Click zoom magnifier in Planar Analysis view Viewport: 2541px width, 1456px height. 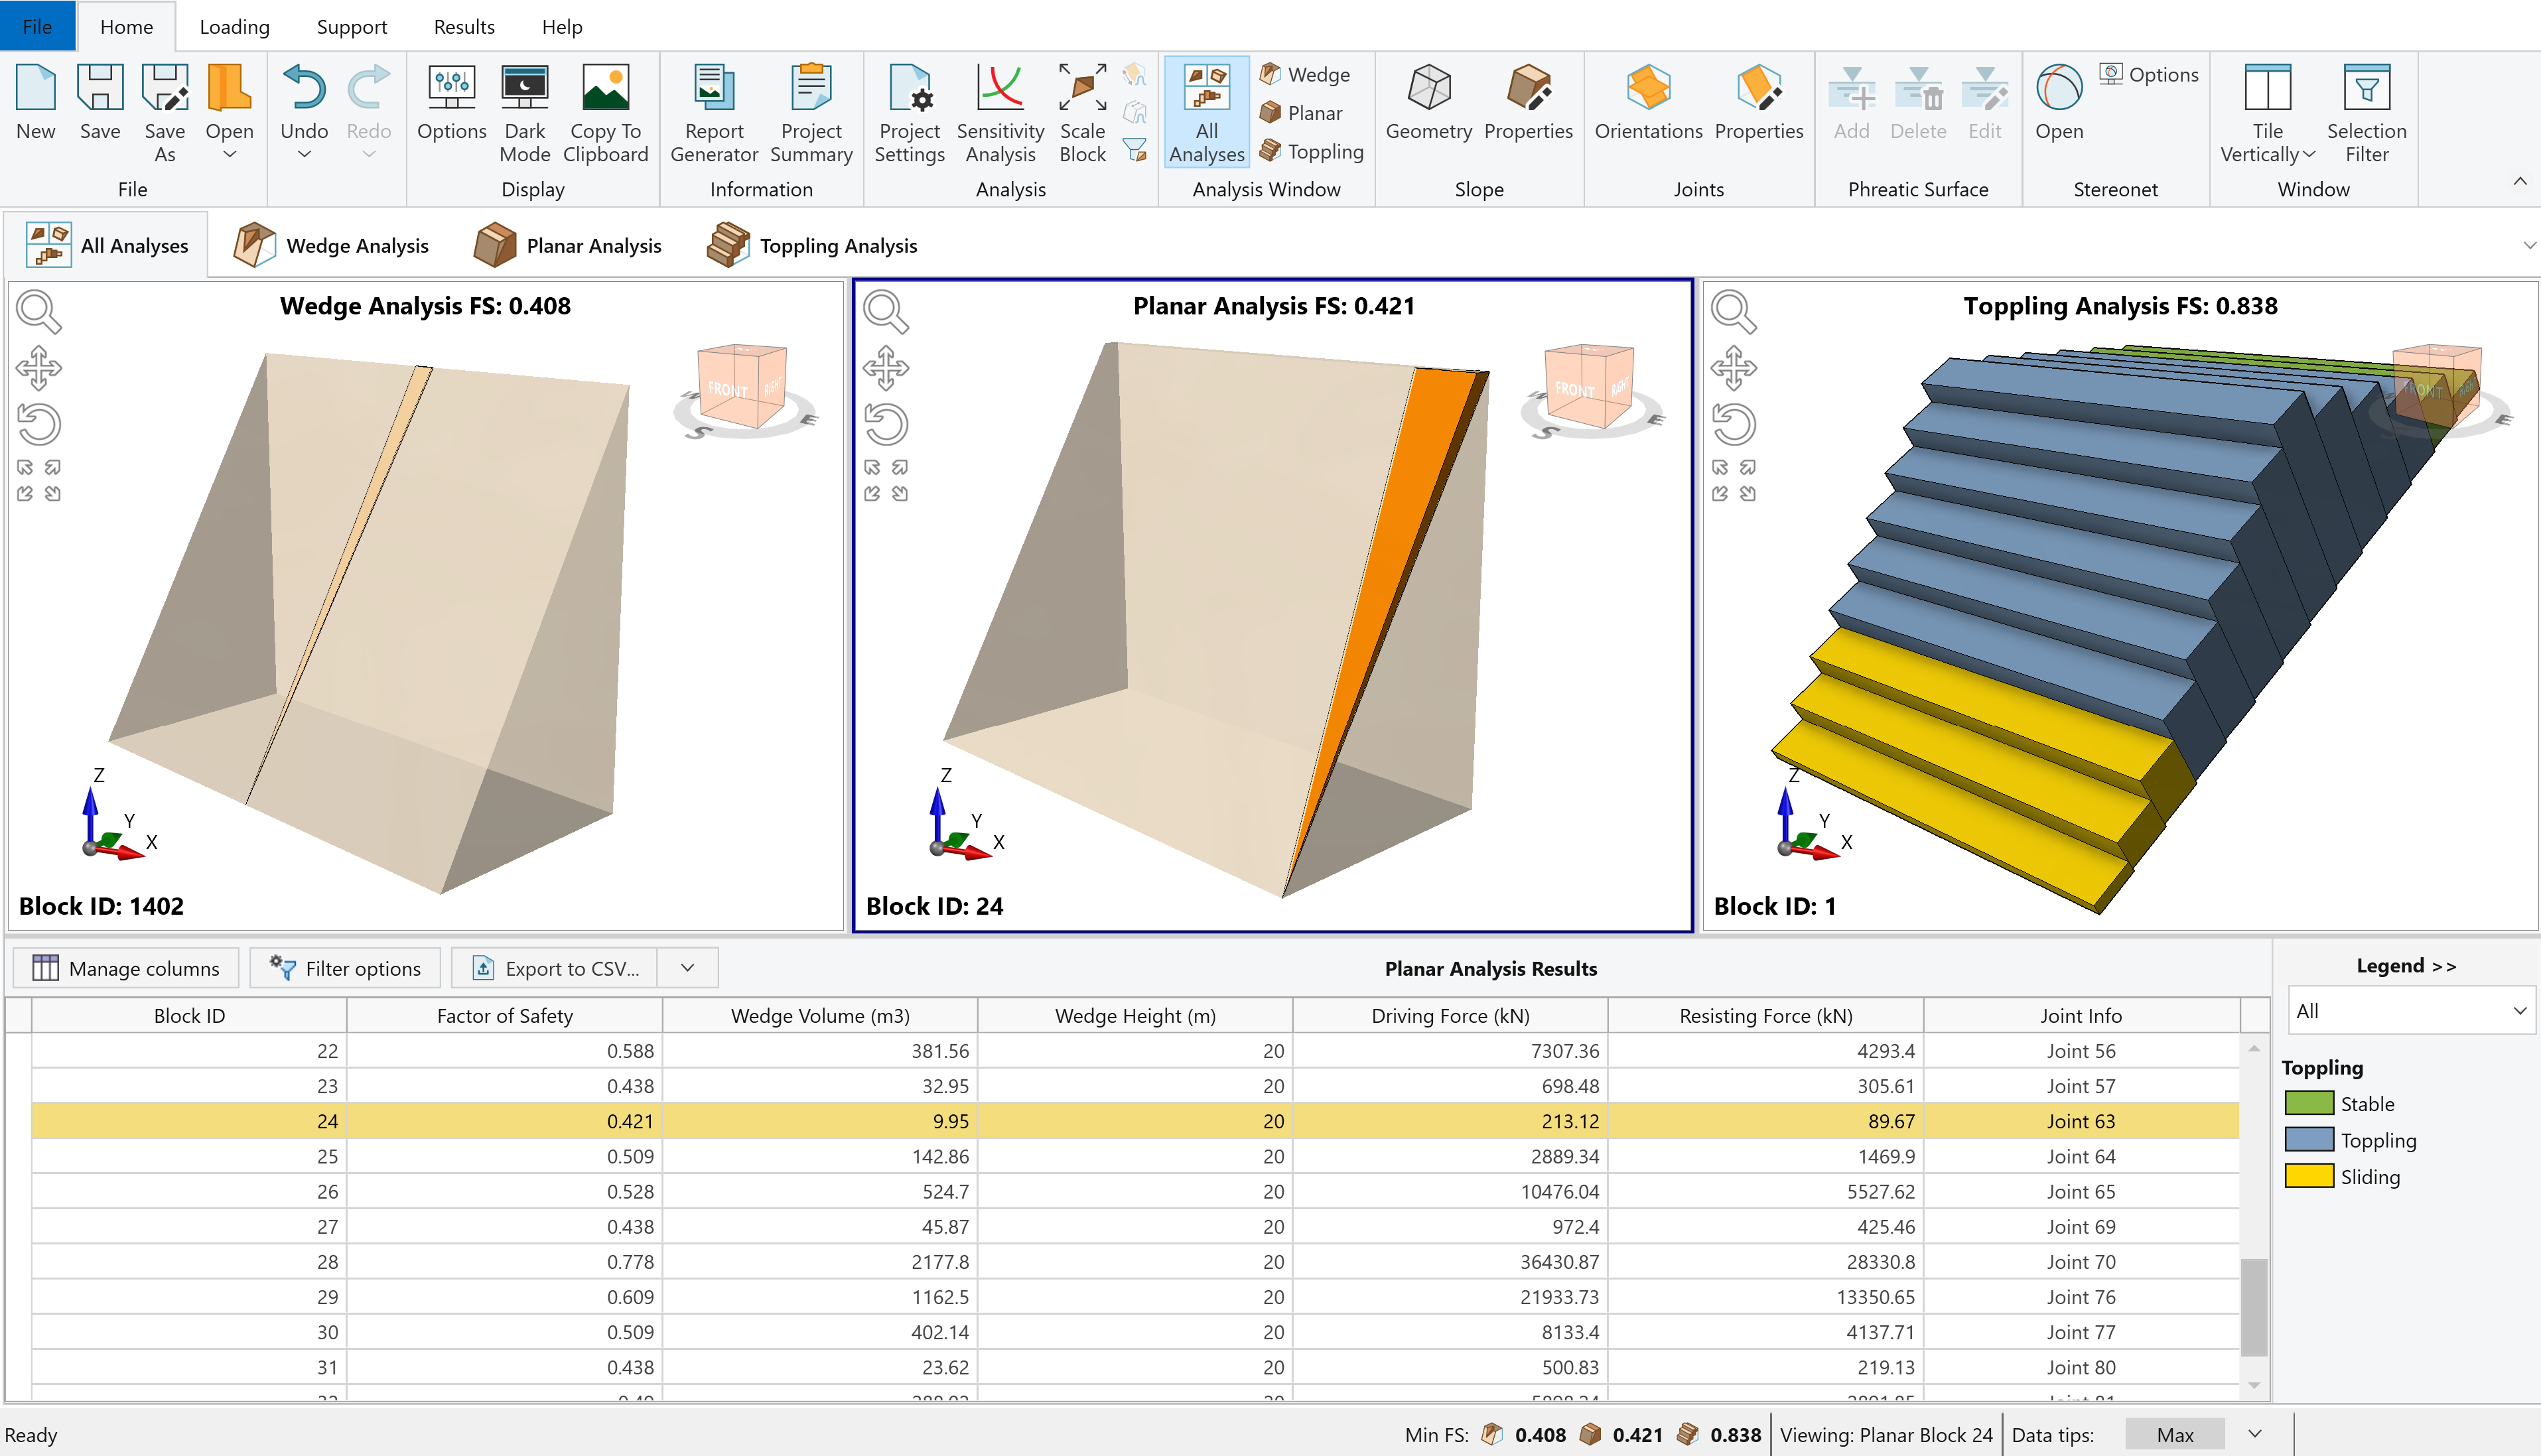tap(886, 312)
